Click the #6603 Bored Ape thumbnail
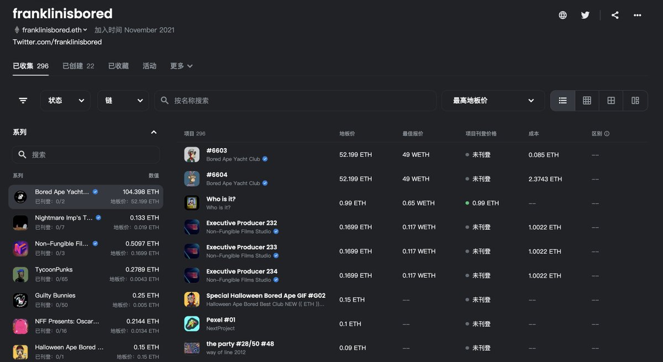 tap(192, 154)
